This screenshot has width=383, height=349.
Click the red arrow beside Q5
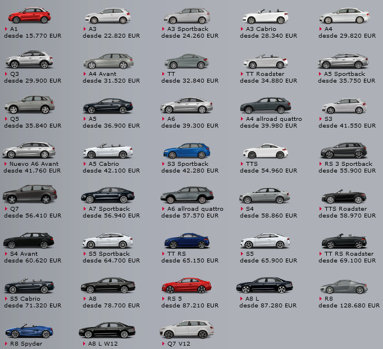click(x=6, y=119)
